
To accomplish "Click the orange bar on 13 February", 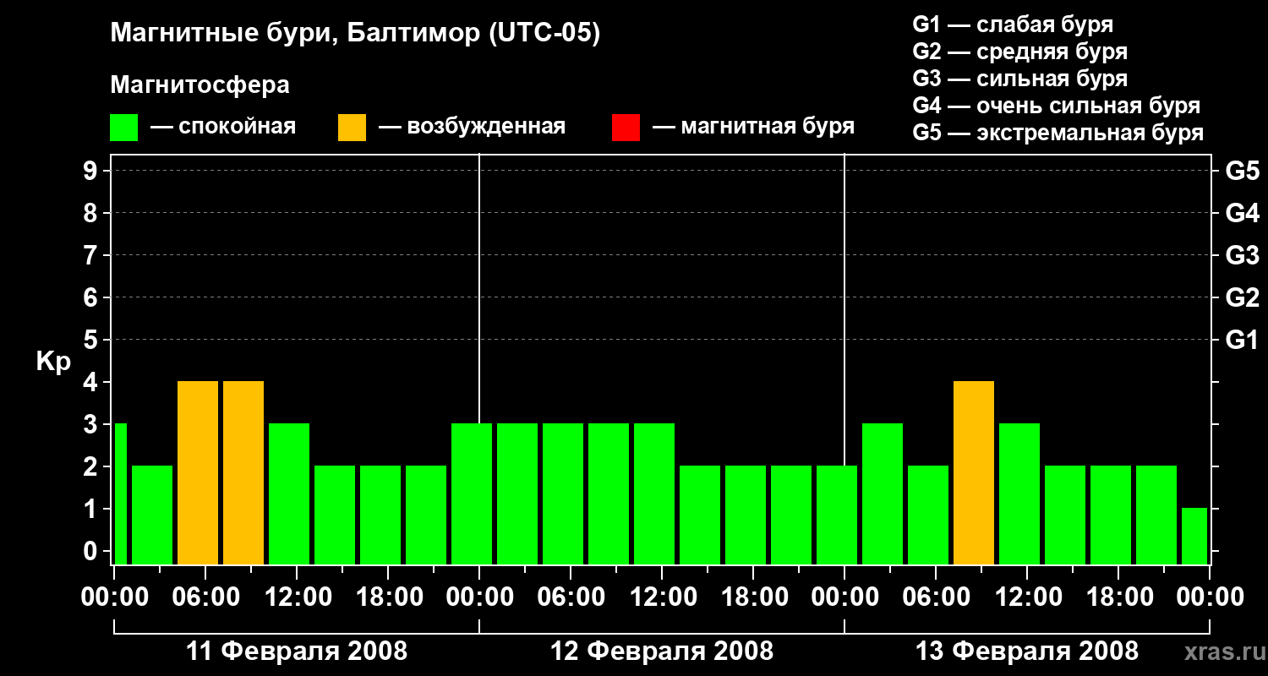I will pyautogui.click(x=974, y=472).
